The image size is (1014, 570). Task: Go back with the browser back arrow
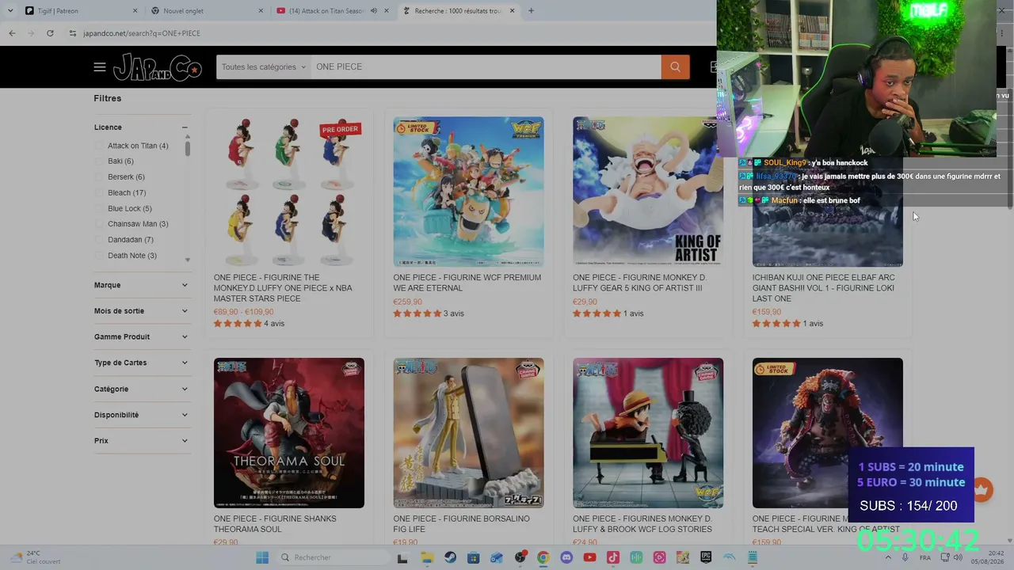coord(12,33)
